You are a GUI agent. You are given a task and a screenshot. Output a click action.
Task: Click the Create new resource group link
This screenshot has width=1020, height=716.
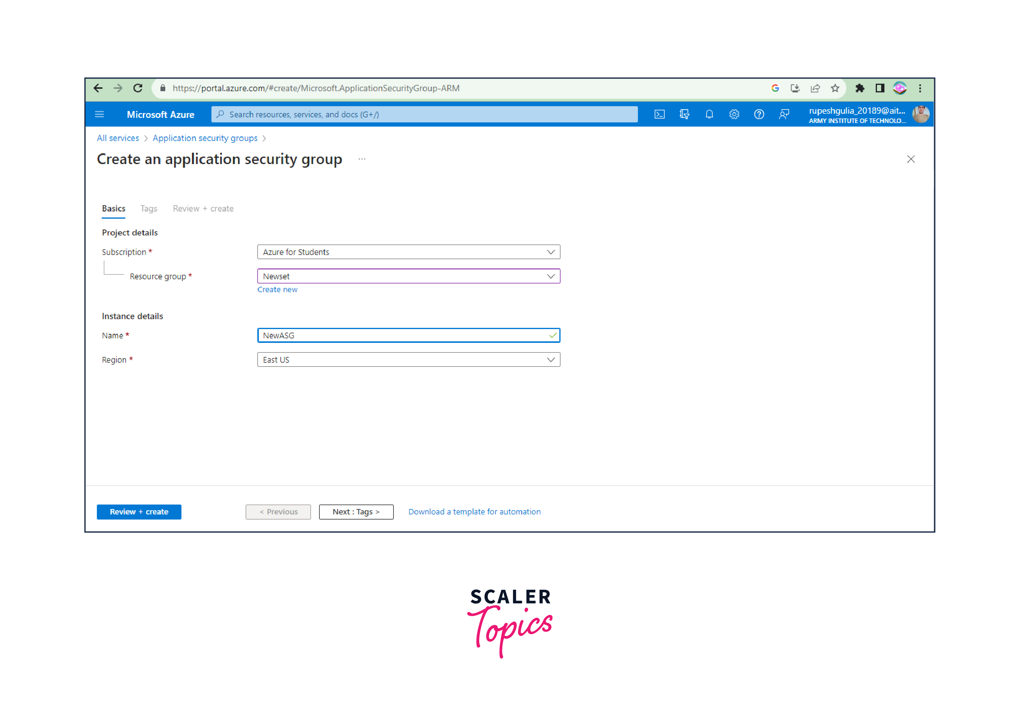(277, 289)
